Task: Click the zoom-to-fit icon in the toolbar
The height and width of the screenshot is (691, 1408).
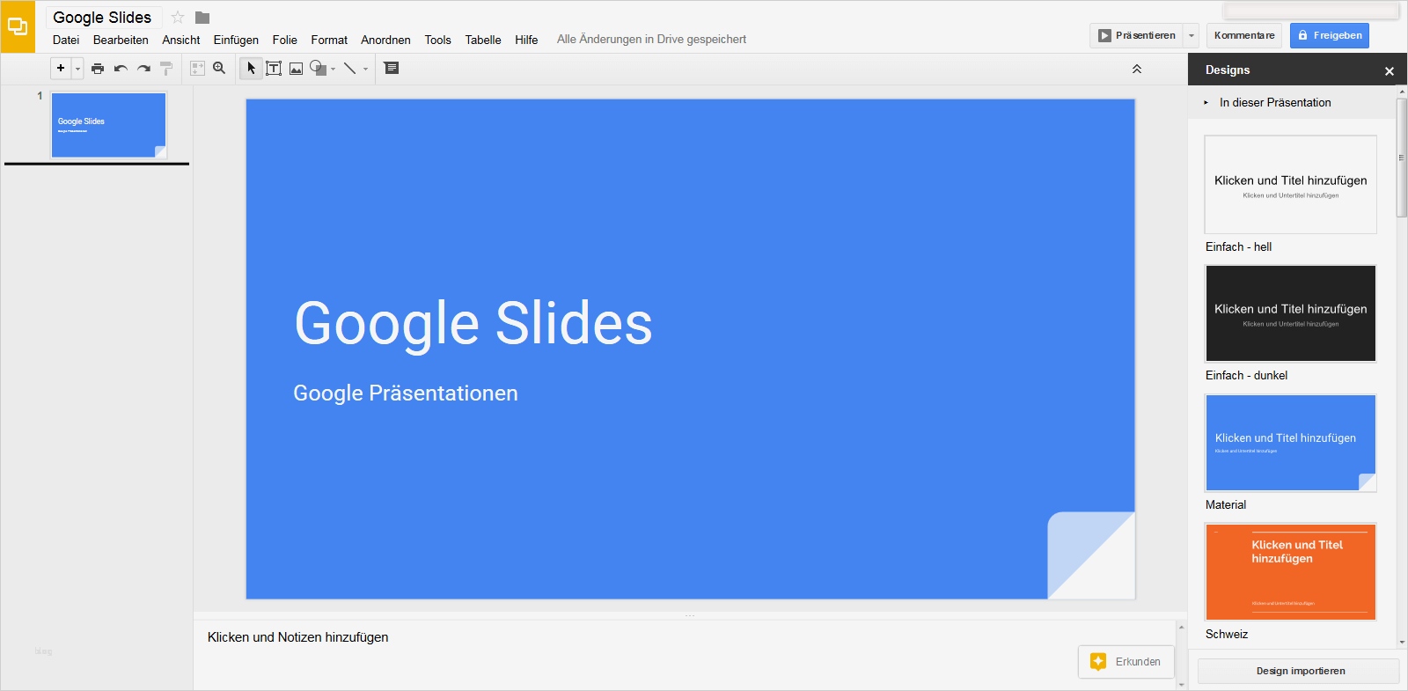Action: (x=197, y=68)
